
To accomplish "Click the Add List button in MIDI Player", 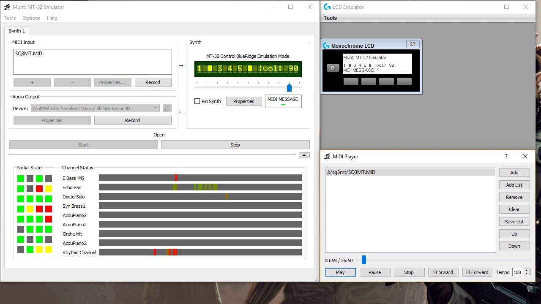I will tap(514, 185).
